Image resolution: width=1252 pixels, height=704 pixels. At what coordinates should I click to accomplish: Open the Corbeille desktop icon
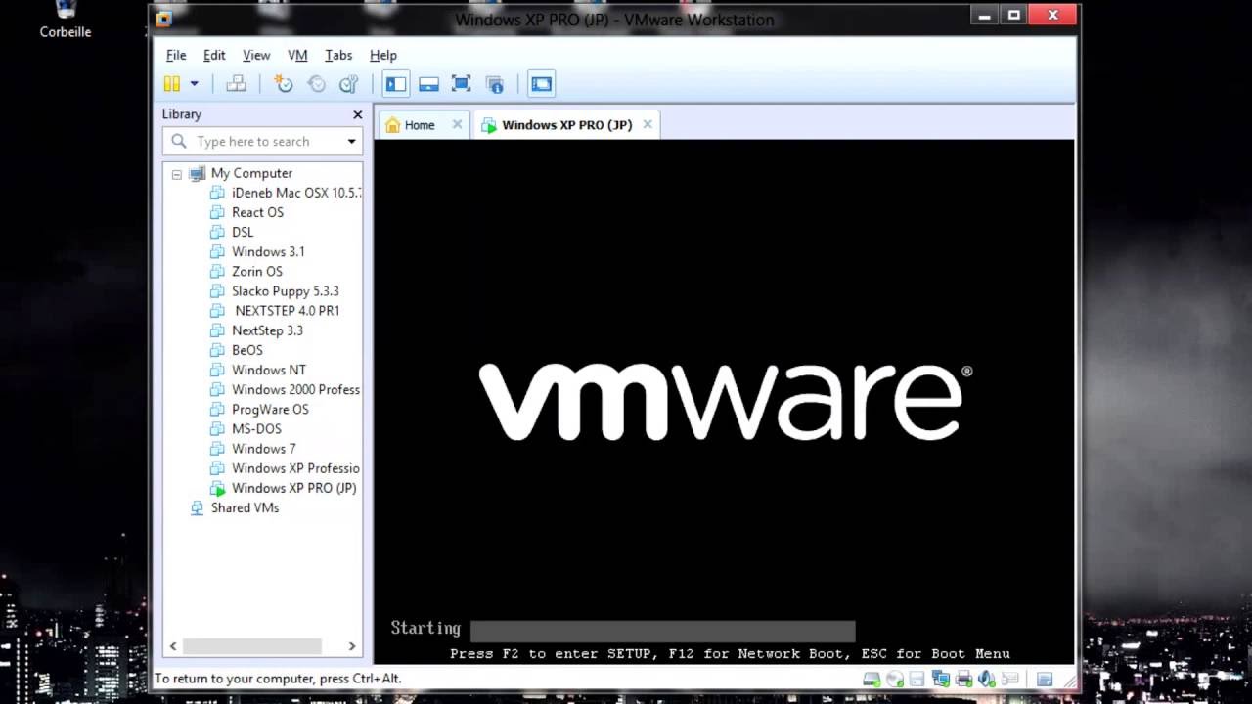click(x=66, y=20)
